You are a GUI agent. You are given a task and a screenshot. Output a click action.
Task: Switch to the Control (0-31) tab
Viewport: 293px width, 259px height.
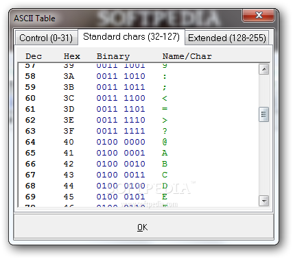click(46, 38)
